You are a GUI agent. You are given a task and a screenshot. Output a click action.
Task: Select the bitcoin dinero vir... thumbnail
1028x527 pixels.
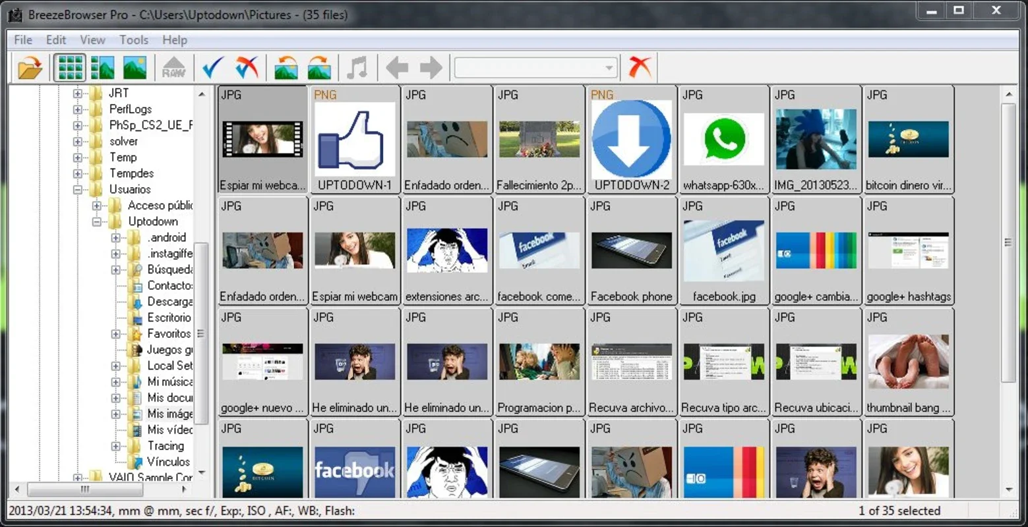tap(909, 140)
